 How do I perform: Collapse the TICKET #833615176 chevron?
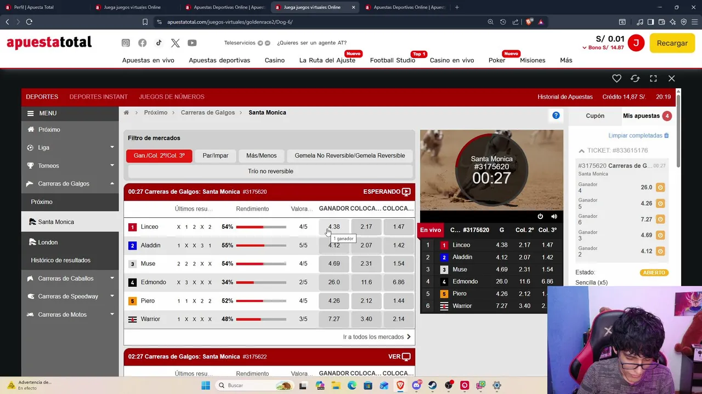[582, 150]
